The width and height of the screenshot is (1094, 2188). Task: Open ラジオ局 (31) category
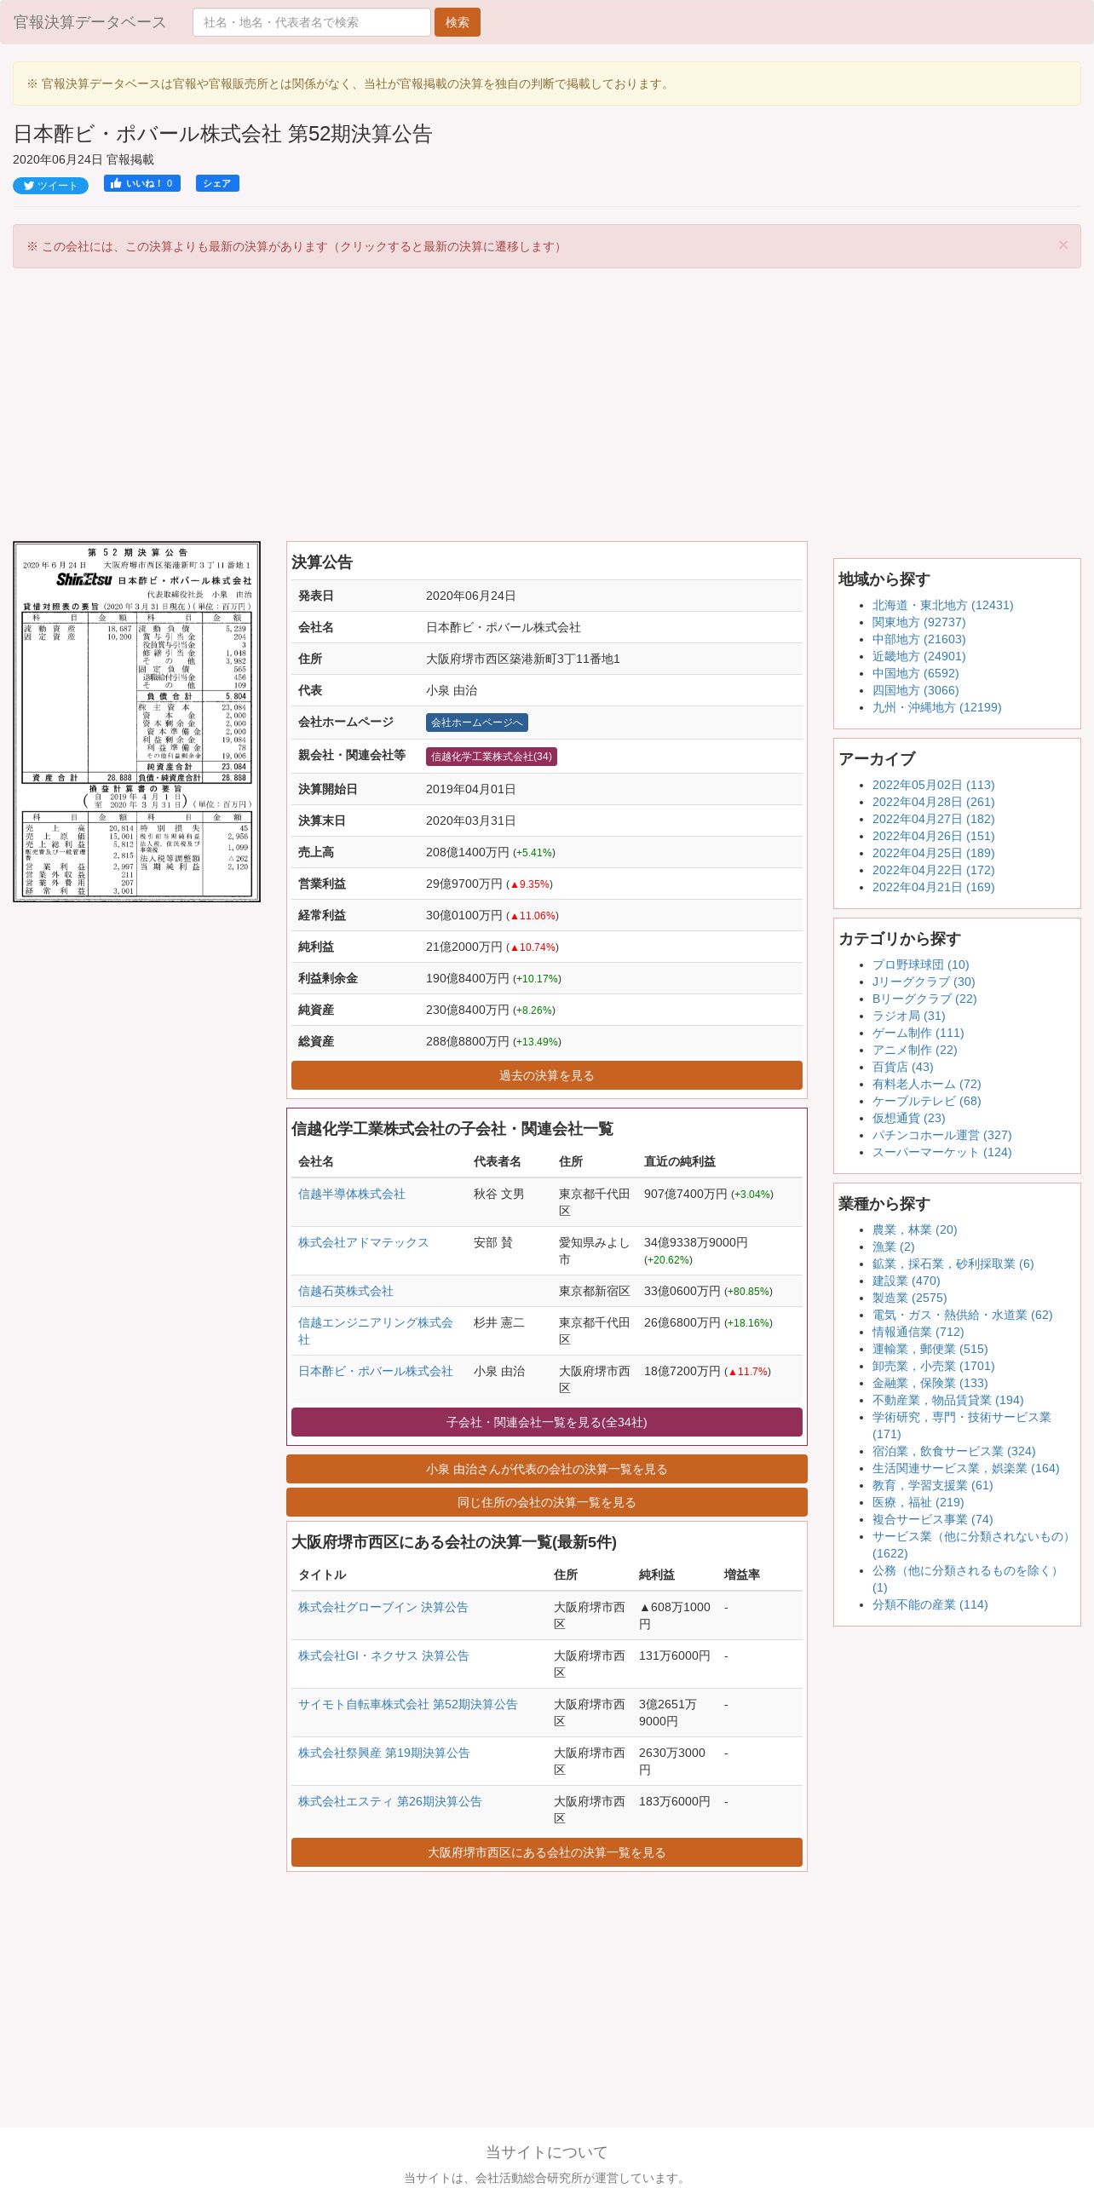[908, 1016]
